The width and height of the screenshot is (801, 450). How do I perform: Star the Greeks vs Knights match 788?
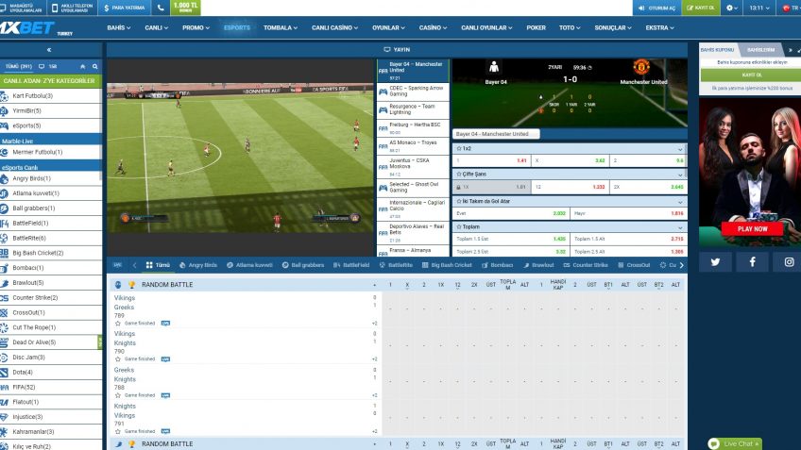pos(118,395)
